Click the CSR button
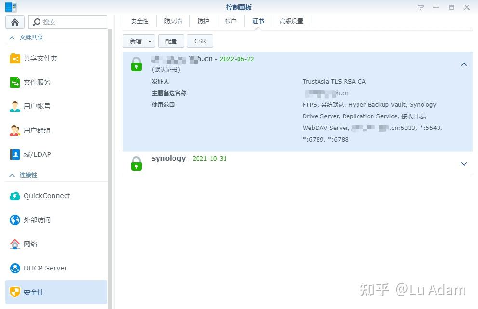Viewport: 478px width, 309px height. point(200,41)
